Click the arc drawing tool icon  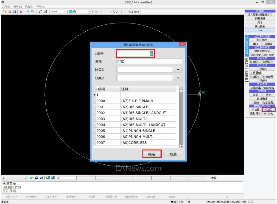40,12
